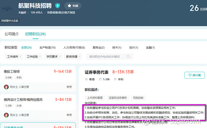This screenshot has width=207, height=128.
Task: Switch to the 公司简介 tab
Action: pos(12,34)
